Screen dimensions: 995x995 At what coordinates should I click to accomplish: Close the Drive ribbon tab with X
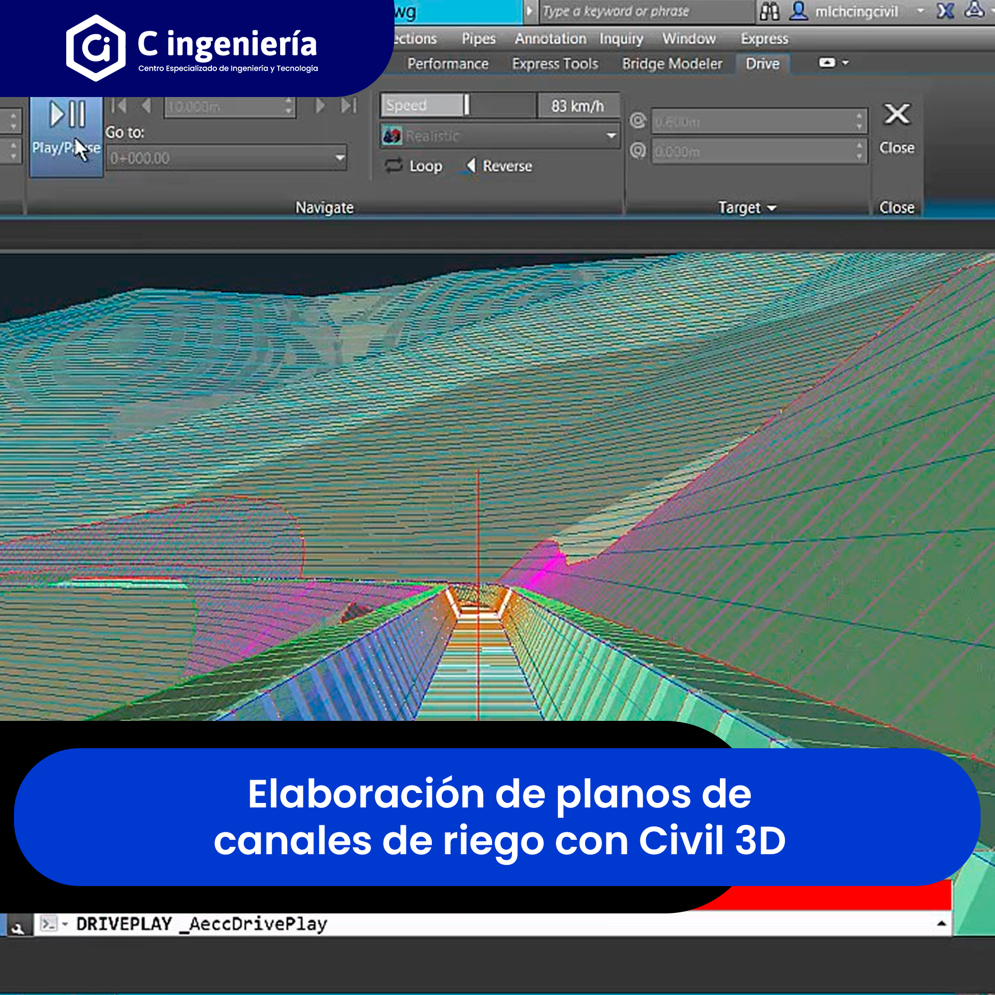pyautogui.click(x=896, y=129)
